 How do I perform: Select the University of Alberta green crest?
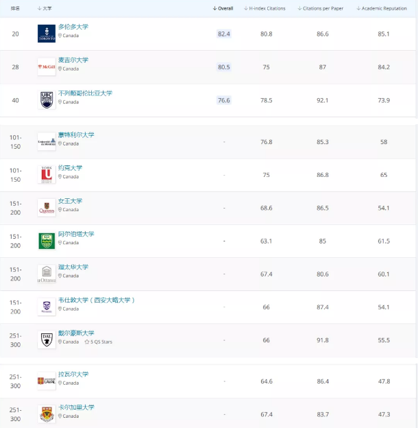point(47,241)
